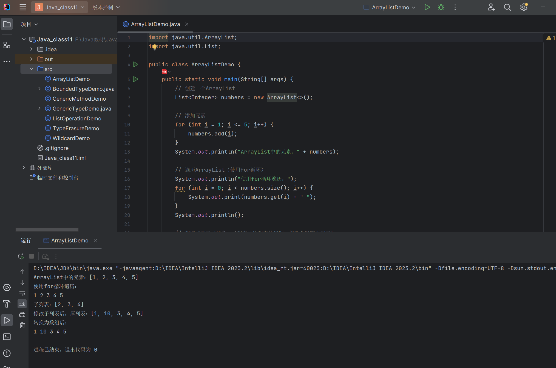Viewport: 556px width, 368px height.
Task: Collapse the src folder
Action: coord(32,69)
